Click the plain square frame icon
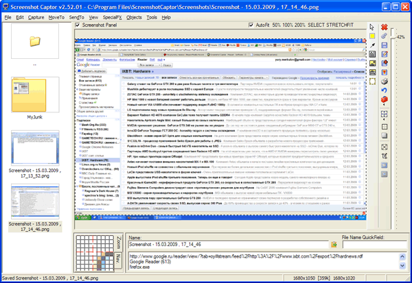The image size is (412, 283). (384, 127)
